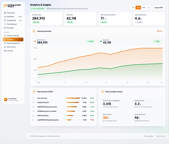Open the Published articles section
The height and width of the screenshot is (144, 169).
[x=13, y=17]
